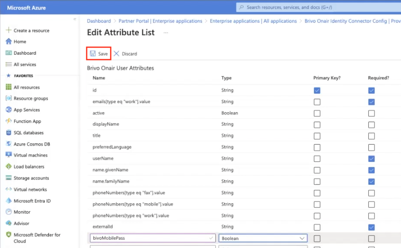Image resolution: width=401 pixels, height=248 pixels.
Task: Uncheck Required for name.givenName attribute
Action: 371,170
